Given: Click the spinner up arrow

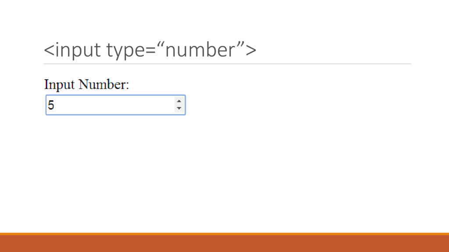Looking at the screenshot, I should point(179,101).
